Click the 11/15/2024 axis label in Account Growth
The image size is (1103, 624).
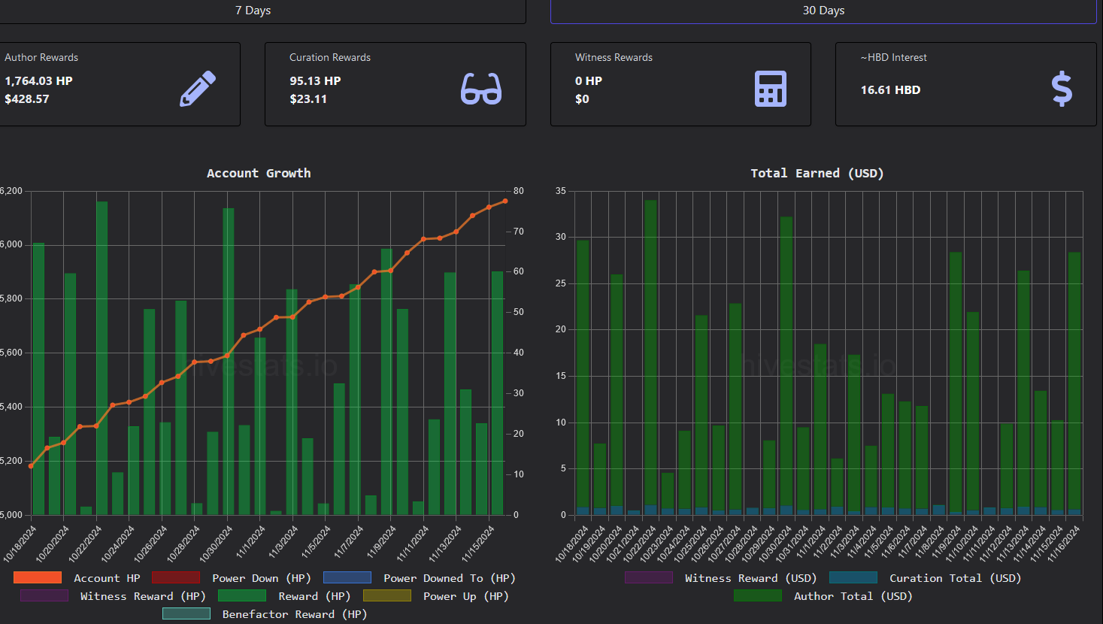coord(478,544)
